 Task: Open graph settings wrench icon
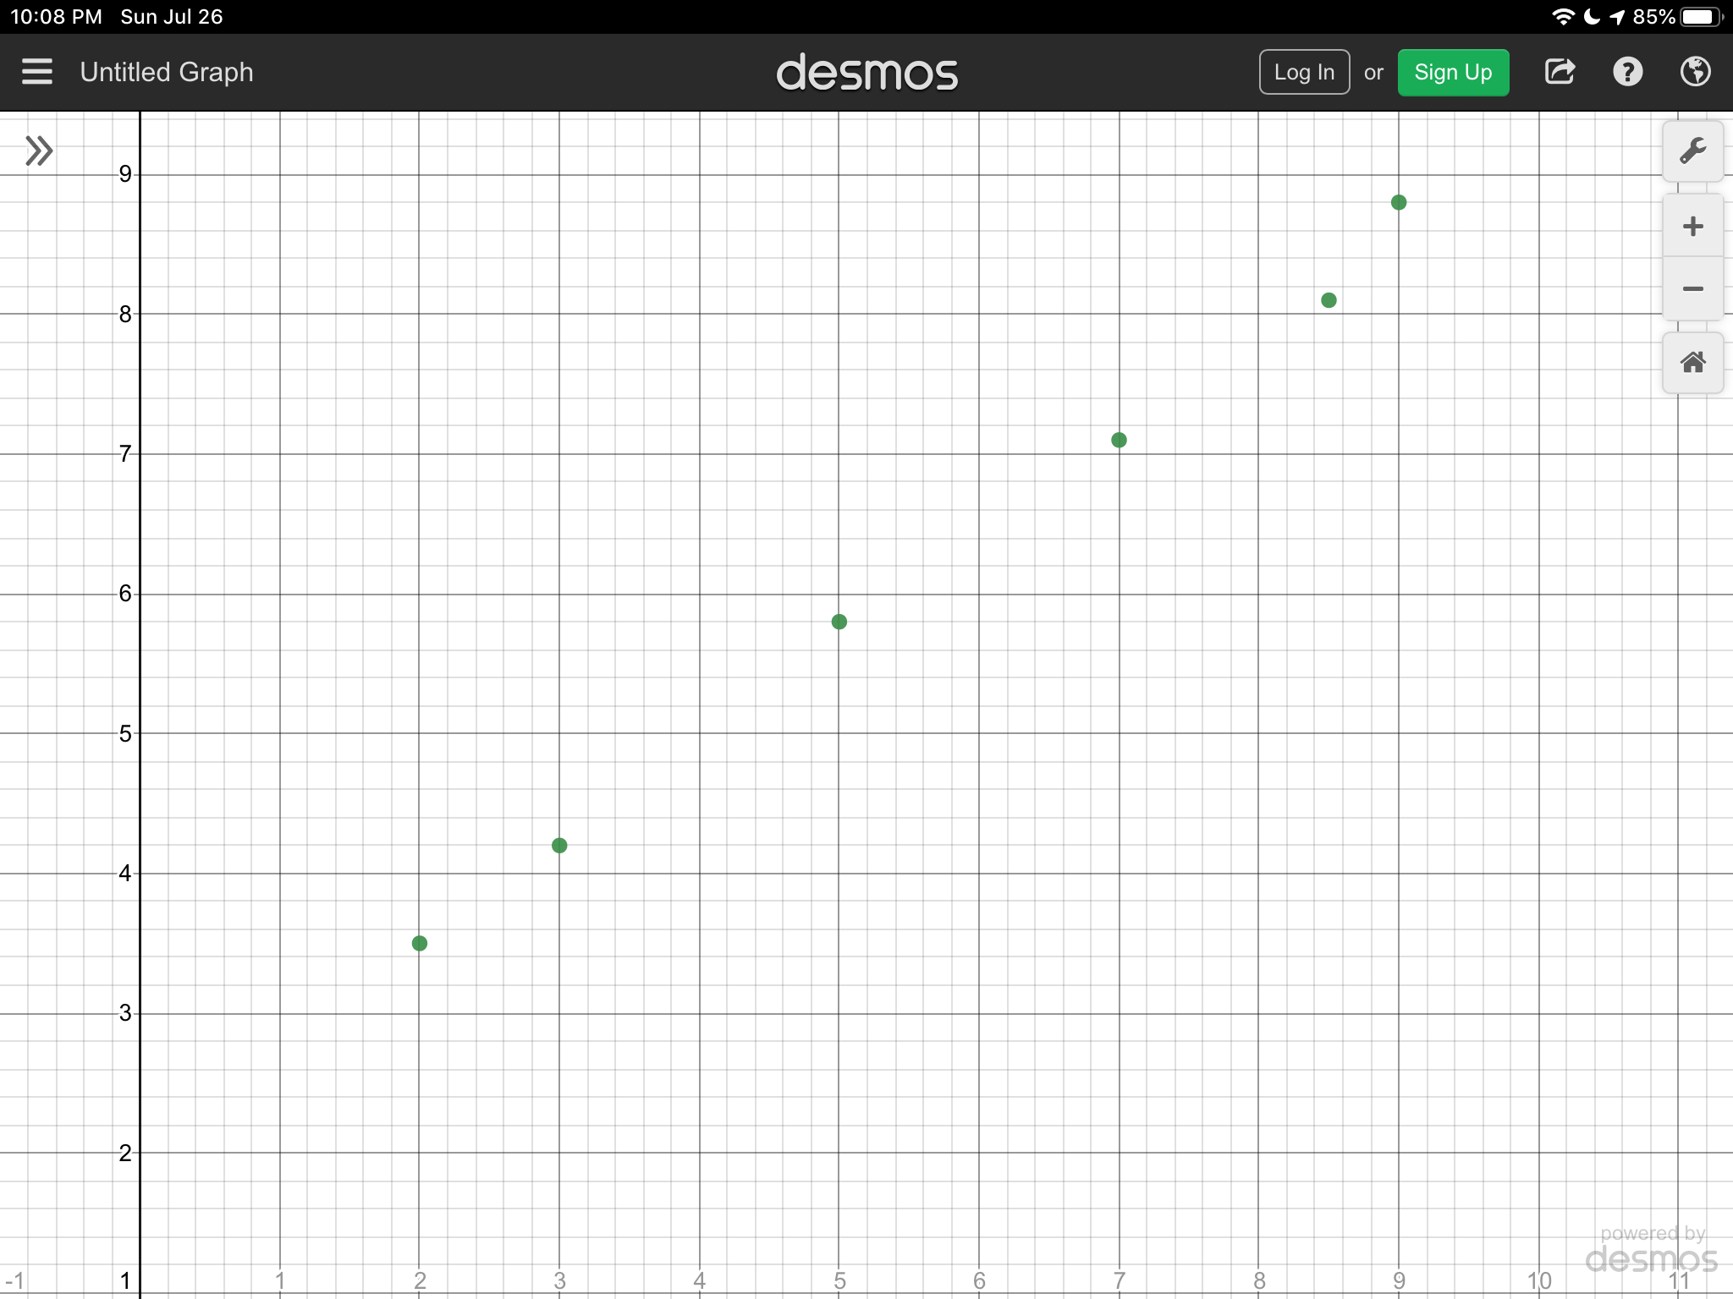click(1692, 151)
